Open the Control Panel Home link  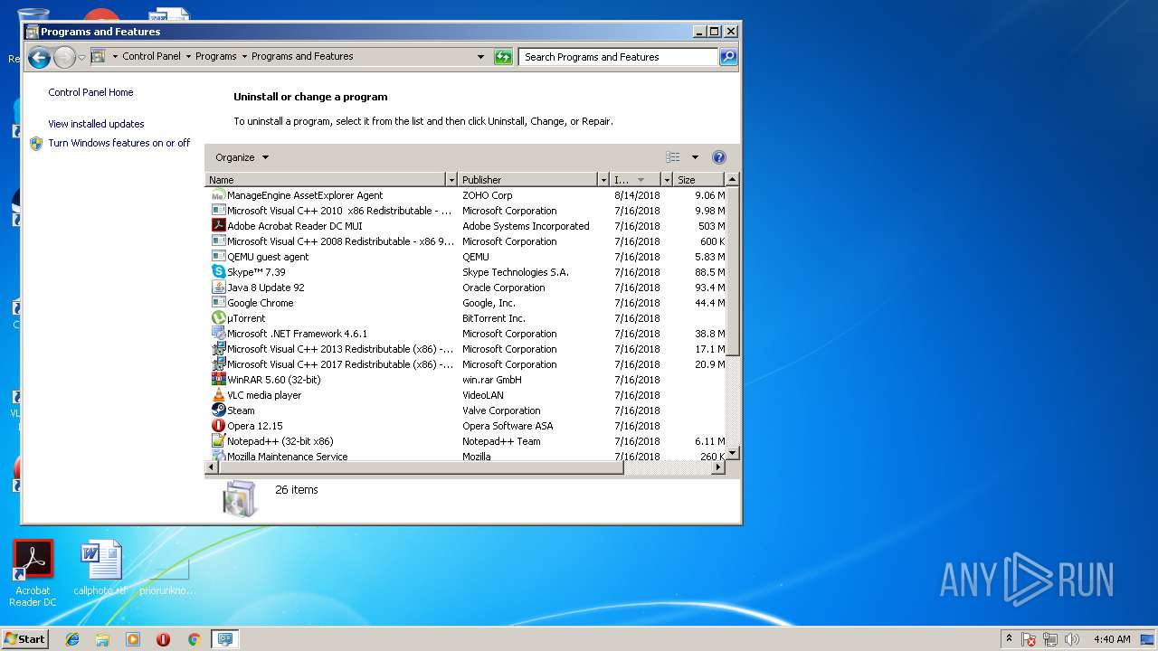coord(90,92)
